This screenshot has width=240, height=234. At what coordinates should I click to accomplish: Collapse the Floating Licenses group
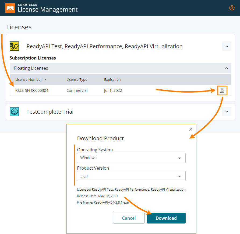pyautogui.click(x=227, y=68)
